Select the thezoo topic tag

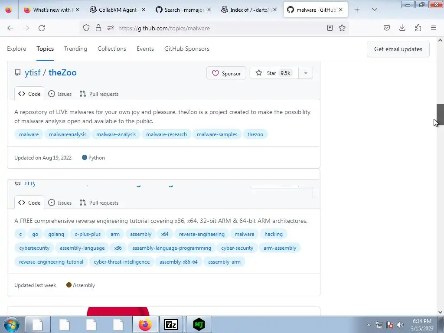pos(255,134)
